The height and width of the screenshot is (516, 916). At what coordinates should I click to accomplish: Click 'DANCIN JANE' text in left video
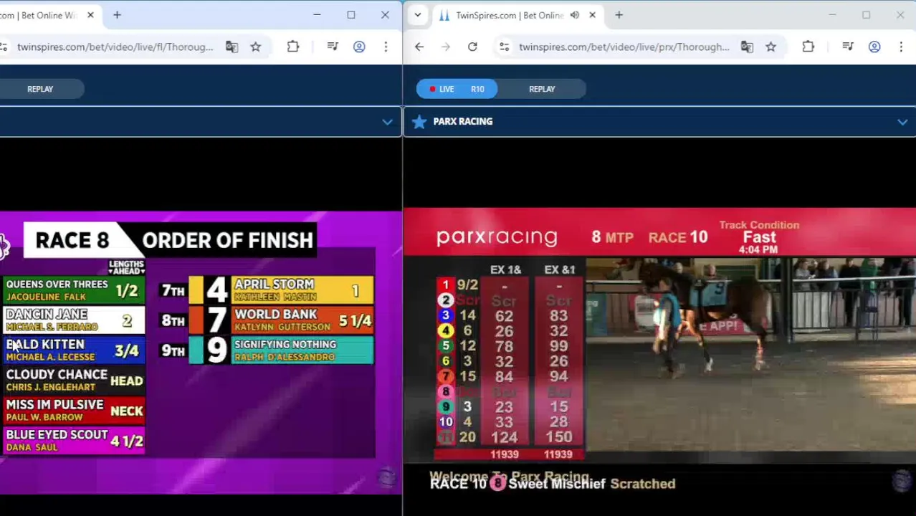click(47, 315)
